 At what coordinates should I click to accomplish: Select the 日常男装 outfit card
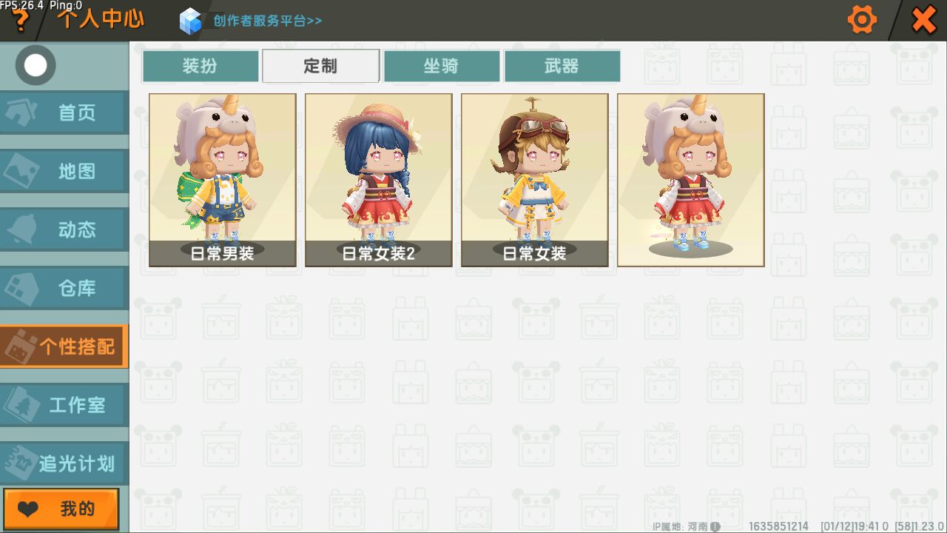pyautogui.click(x=223, y=180)
